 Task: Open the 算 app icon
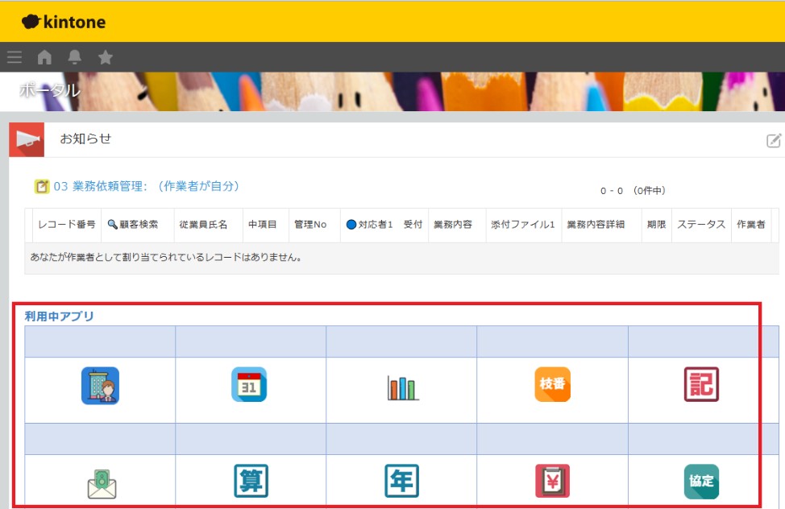pos(251,481)
